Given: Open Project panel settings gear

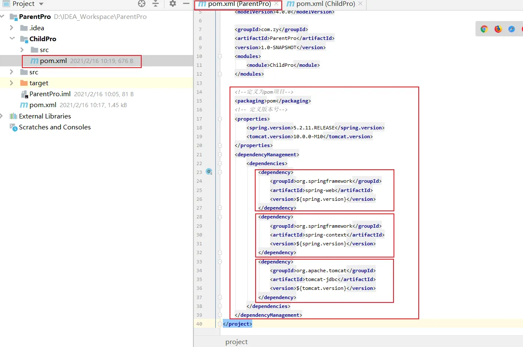Looking at the screenshot, I should click(x=173, y=4).
